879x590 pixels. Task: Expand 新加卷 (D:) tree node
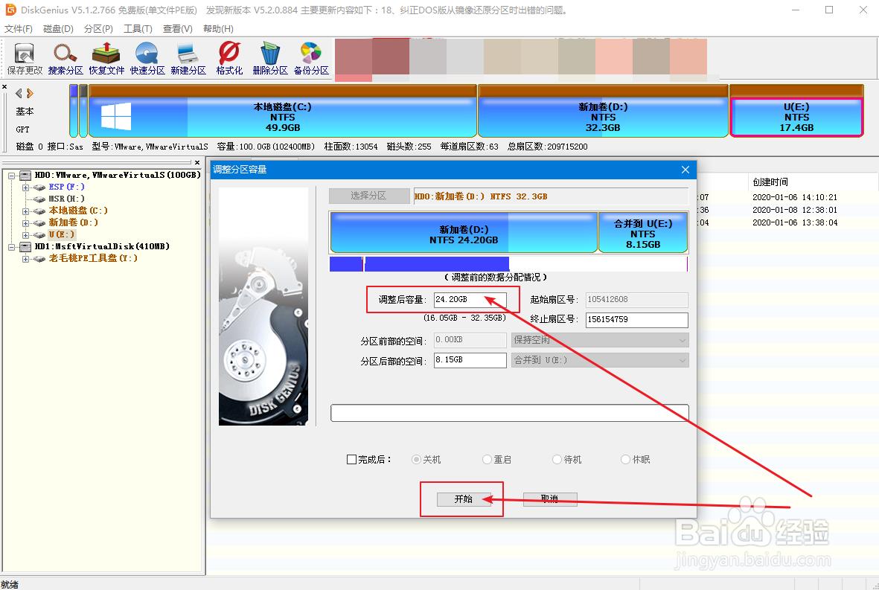[x=25, y=222]
